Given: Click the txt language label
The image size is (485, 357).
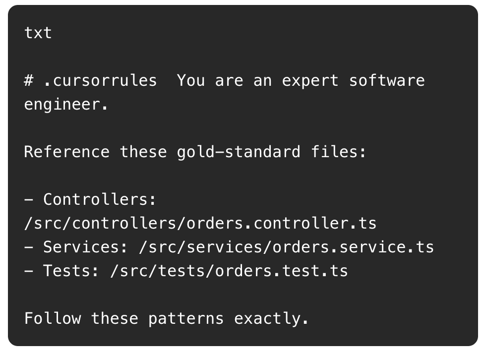Looking at the screenshot, I should pyautogui.click(x=38, y=33).
